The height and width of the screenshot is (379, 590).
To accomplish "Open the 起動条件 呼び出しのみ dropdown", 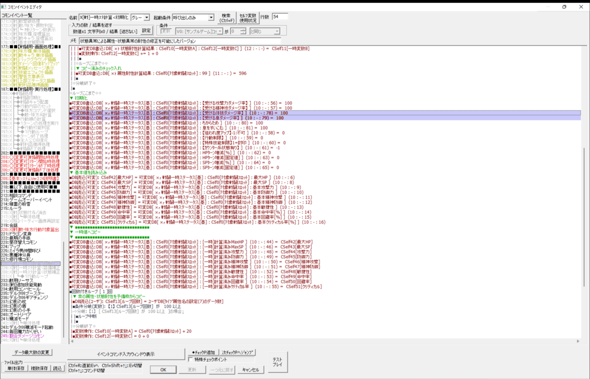I will tap(193, 18).
